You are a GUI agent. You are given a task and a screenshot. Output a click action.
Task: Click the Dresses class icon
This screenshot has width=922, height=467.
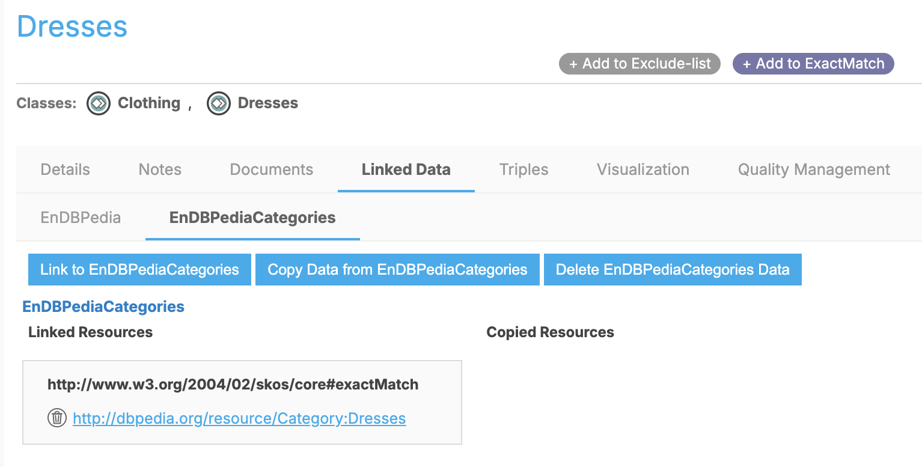[219, 103]
